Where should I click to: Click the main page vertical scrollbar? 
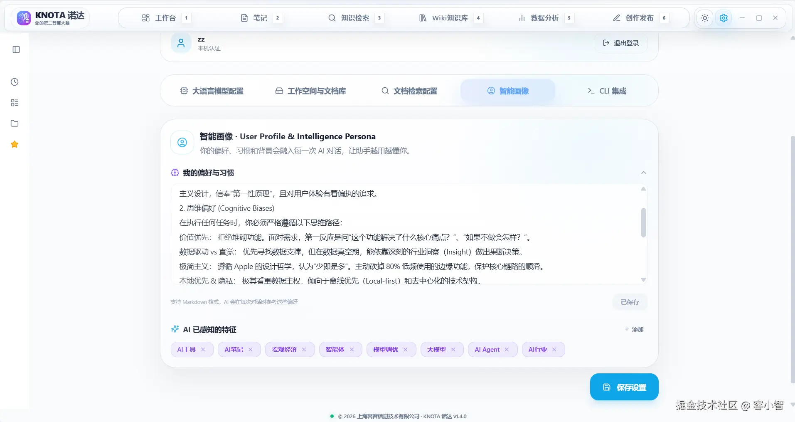pyautogui.click(x=792, y=259)
